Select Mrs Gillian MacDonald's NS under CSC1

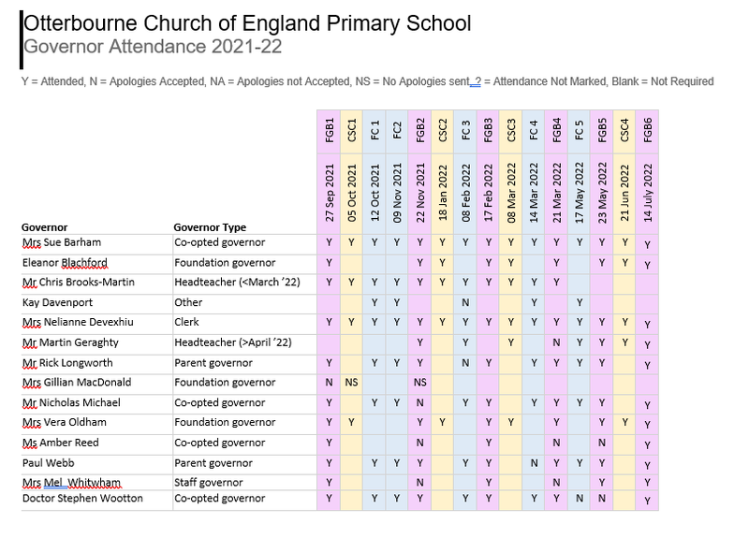coord(352,383)
